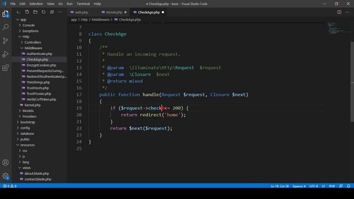Image resolution: width=354 pixels, height=199 pixels.
Task: Click the unsaved dot on CheckAge.php tab
Action: click(163, 12)
